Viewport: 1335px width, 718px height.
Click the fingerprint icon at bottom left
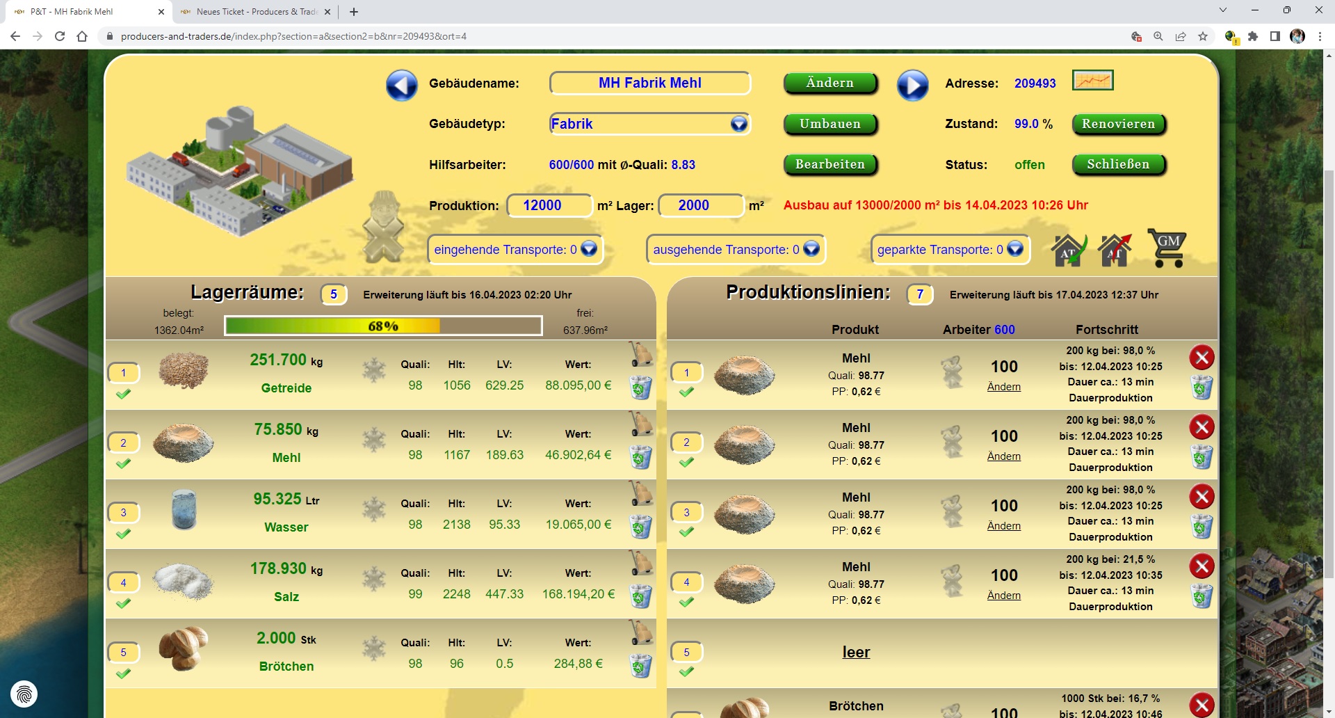24,694
